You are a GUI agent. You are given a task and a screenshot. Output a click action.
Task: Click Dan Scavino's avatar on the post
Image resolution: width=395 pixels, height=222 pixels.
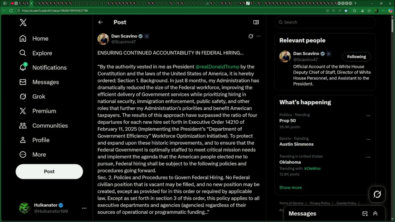click(x=103, y=39)
